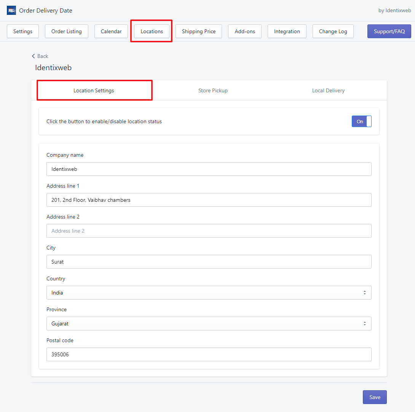Click the 'Country' label
Screen dimensions: 415x412
coord(56,278)
